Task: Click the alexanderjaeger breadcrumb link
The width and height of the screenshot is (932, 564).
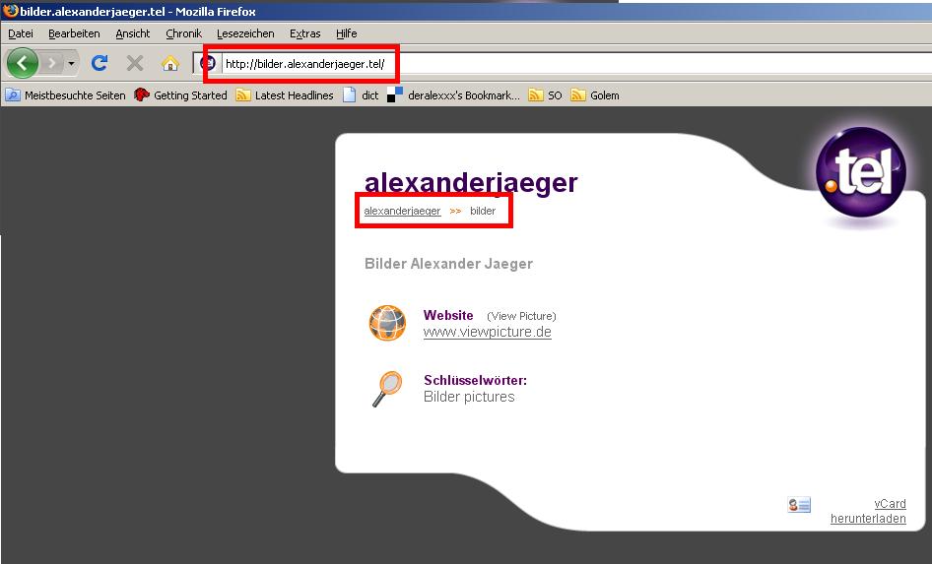Action: [x=402, y=212]
